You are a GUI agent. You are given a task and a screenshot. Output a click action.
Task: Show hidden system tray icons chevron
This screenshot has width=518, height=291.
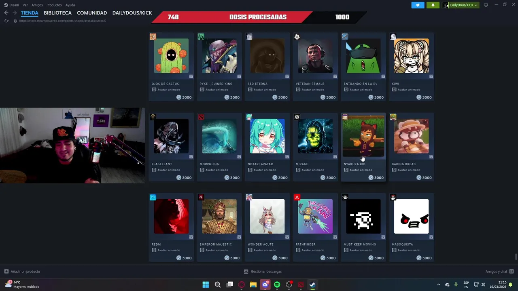pos(438,285)
